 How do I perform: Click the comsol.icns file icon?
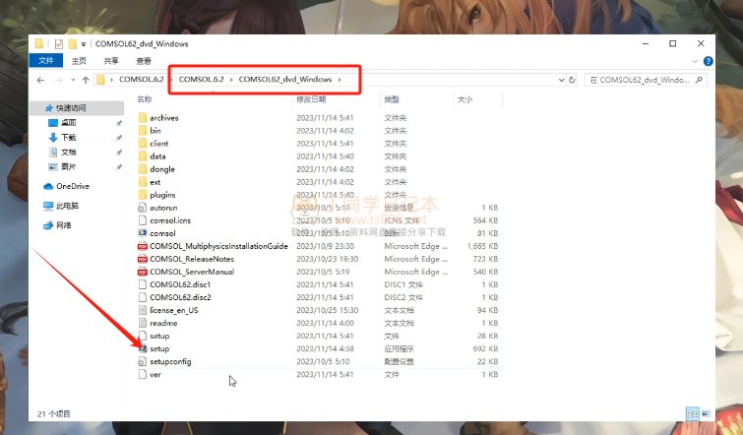143,220
